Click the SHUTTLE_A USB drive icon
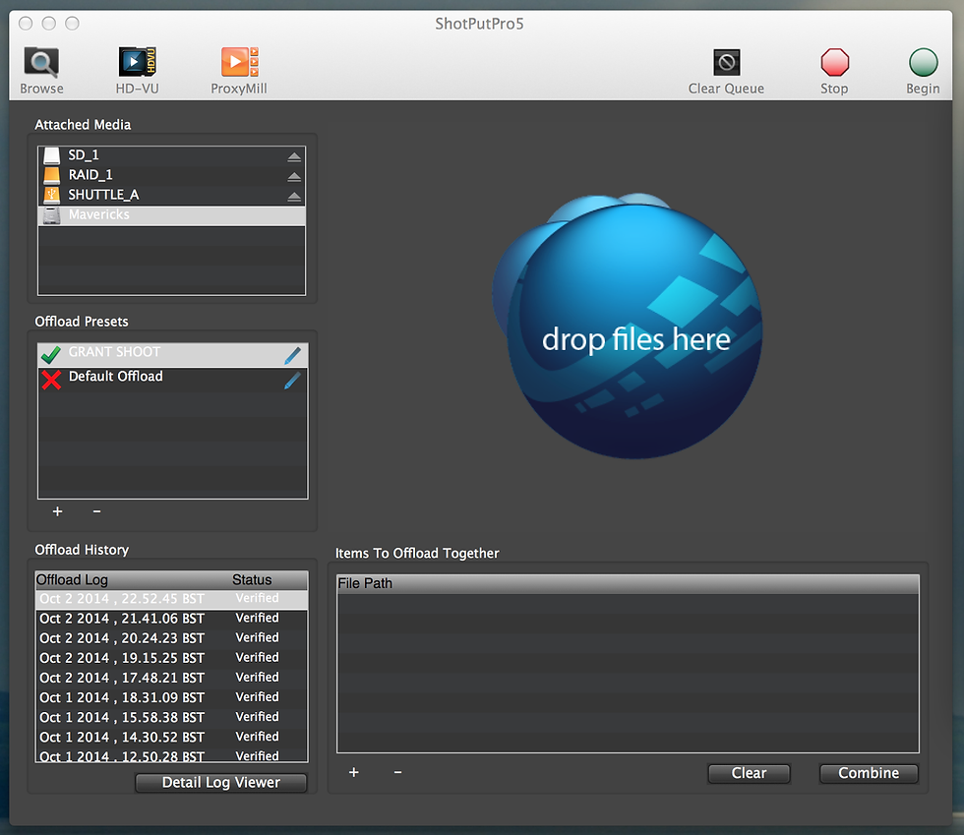964x835 pixels. pyautogui.click(x=51, y=195)
